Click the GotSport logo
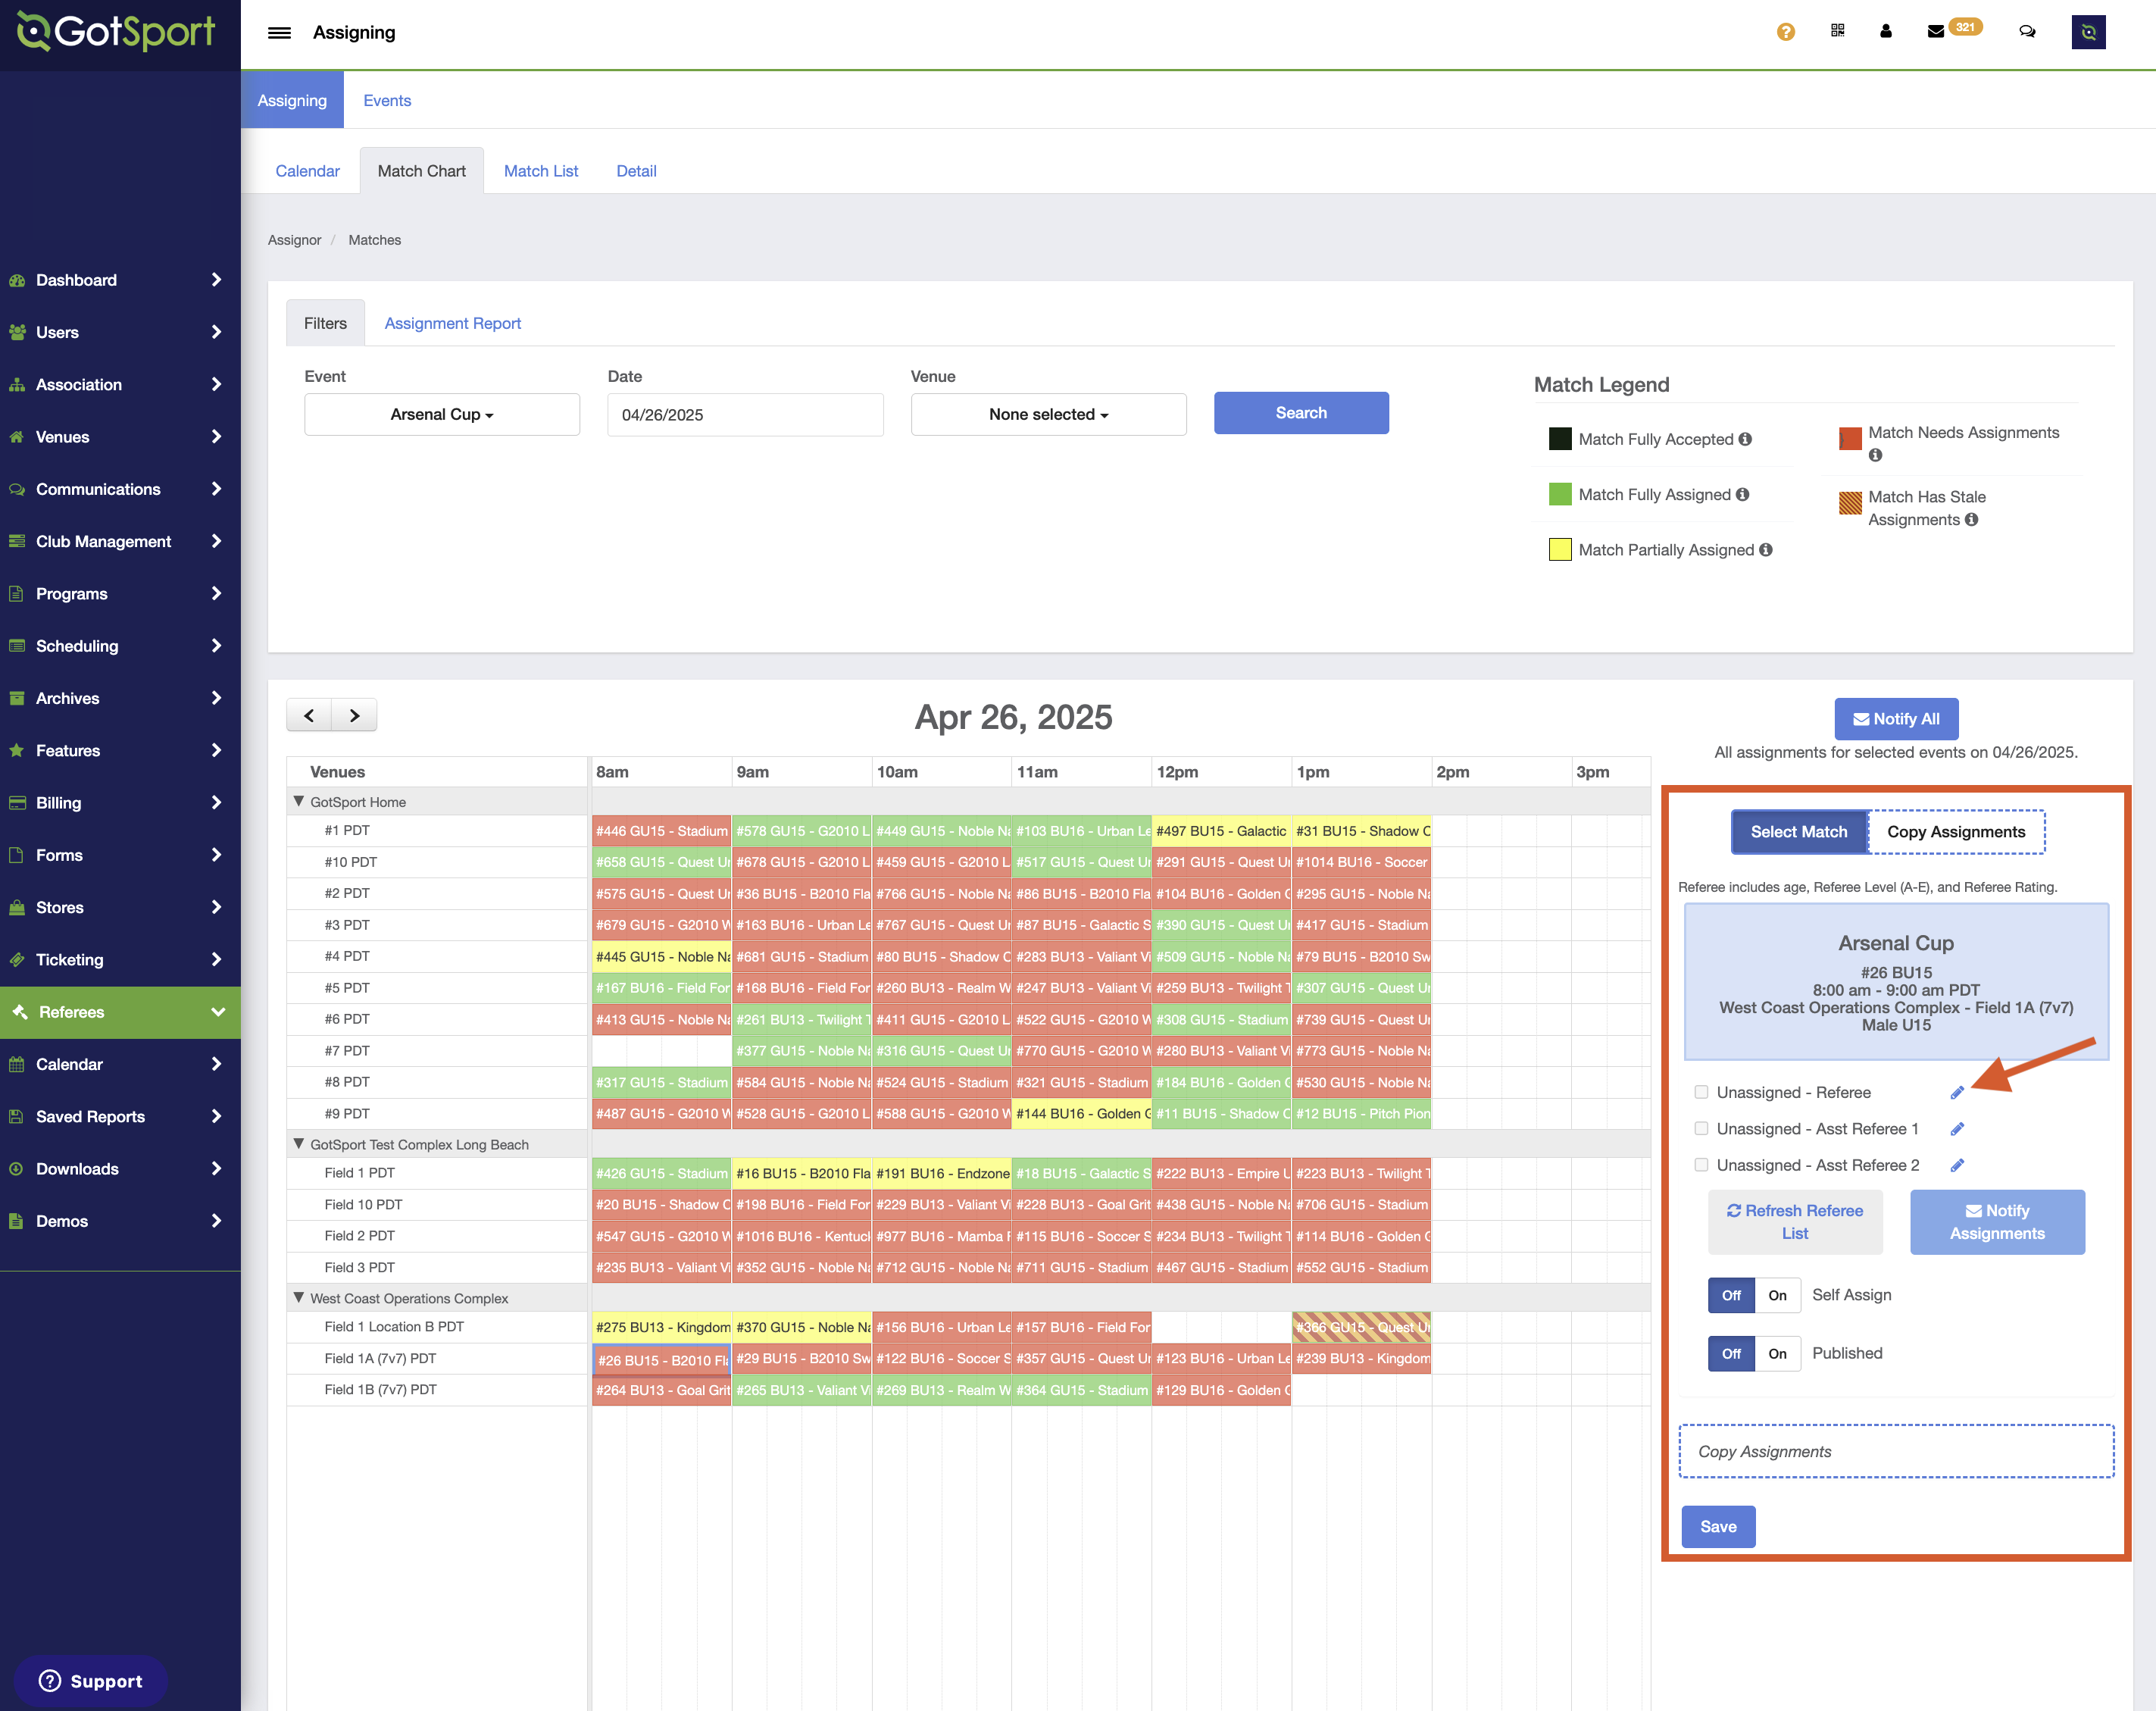Viewport: 2156px width, 1711px height. pyautogui.click(x=116, y=32)
